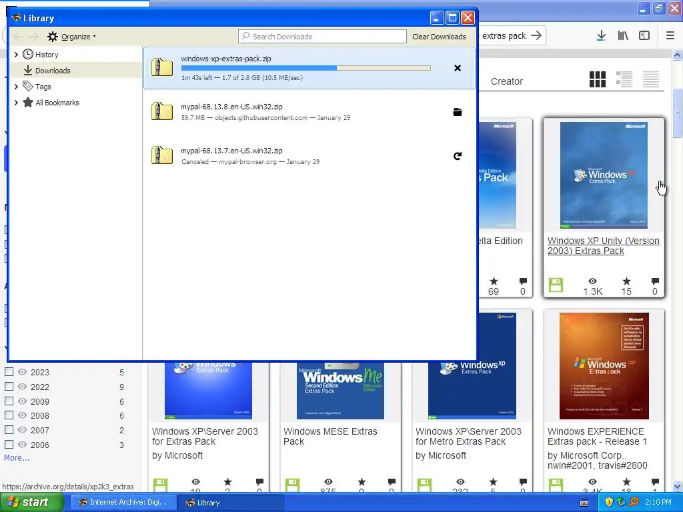Click More... under year filters

click(17, 457)
